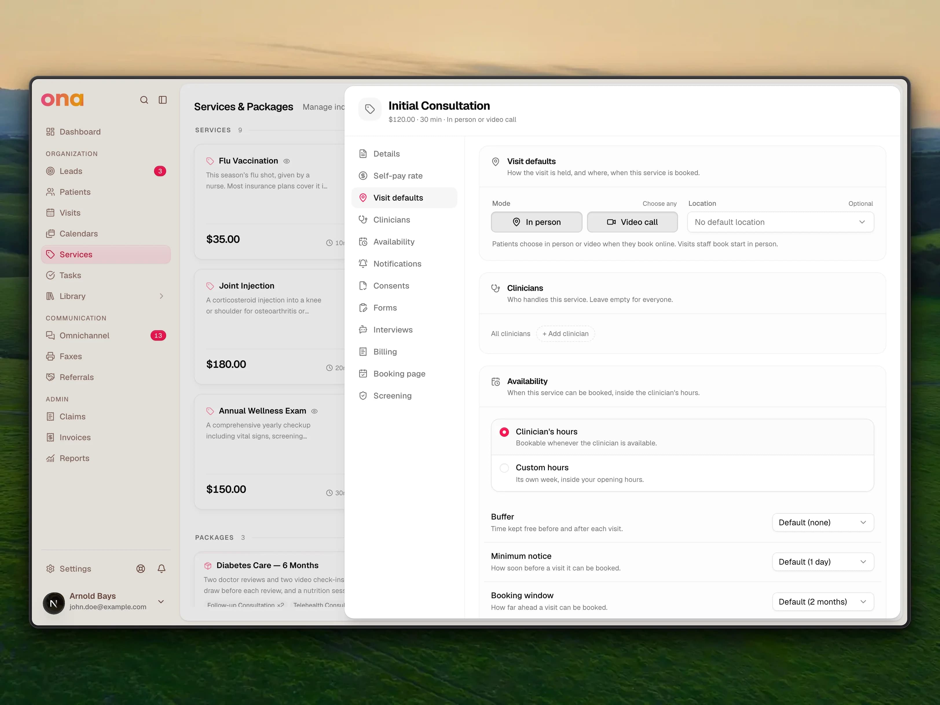Open Booking page tab

(404, 374)
